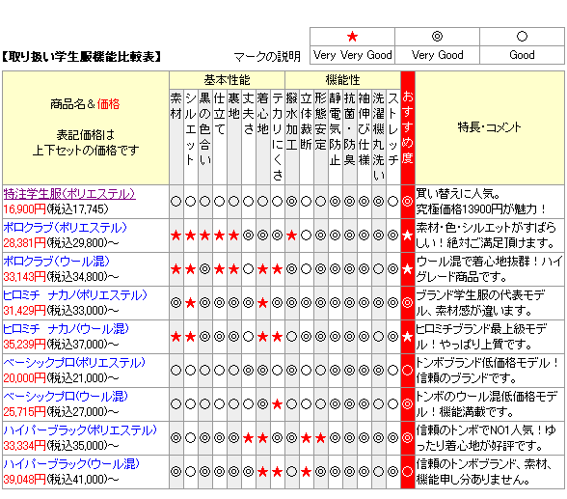Open the ハイパーブラック(ウール混) product link
Image resolution: width=567 pixels, height=499 pixels.
71,464
